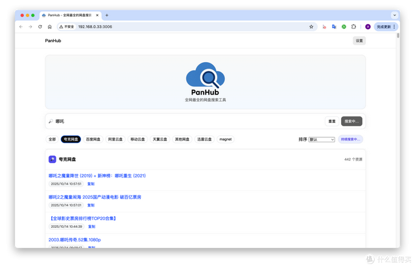Image resolution: width=415 pixels, height=268 pixels.
Task: Click the 持续搜索中 status pill
Action: point(350,139)
